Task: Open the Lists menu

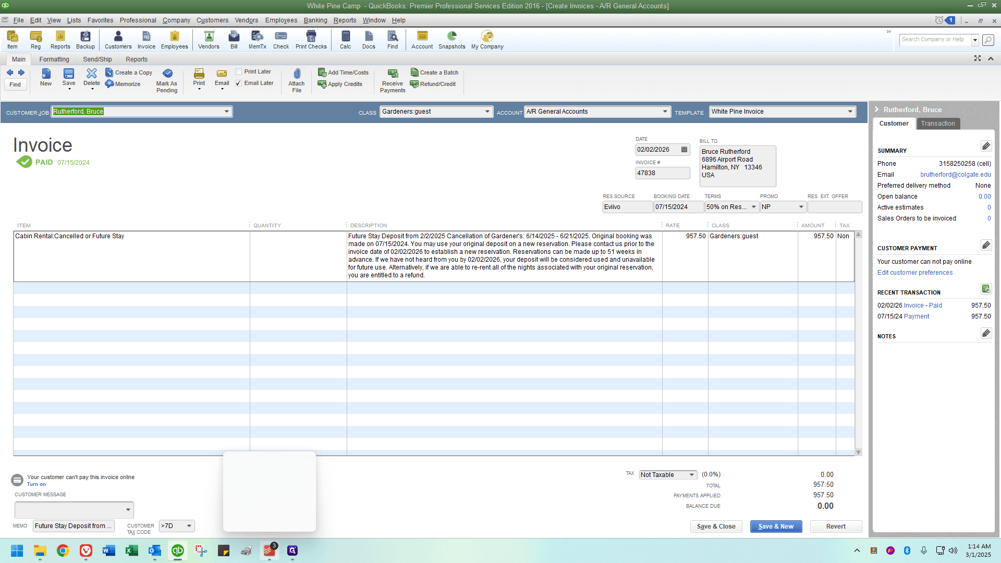Action: (74, 20)
